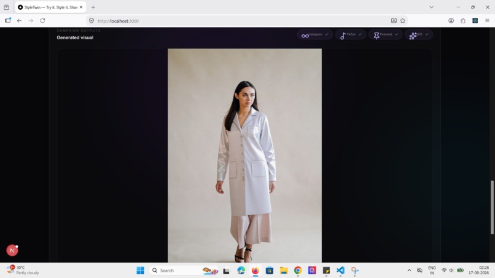495x278 pixels.
Task: Click the taskbar Search box
Action: point(185,271)
